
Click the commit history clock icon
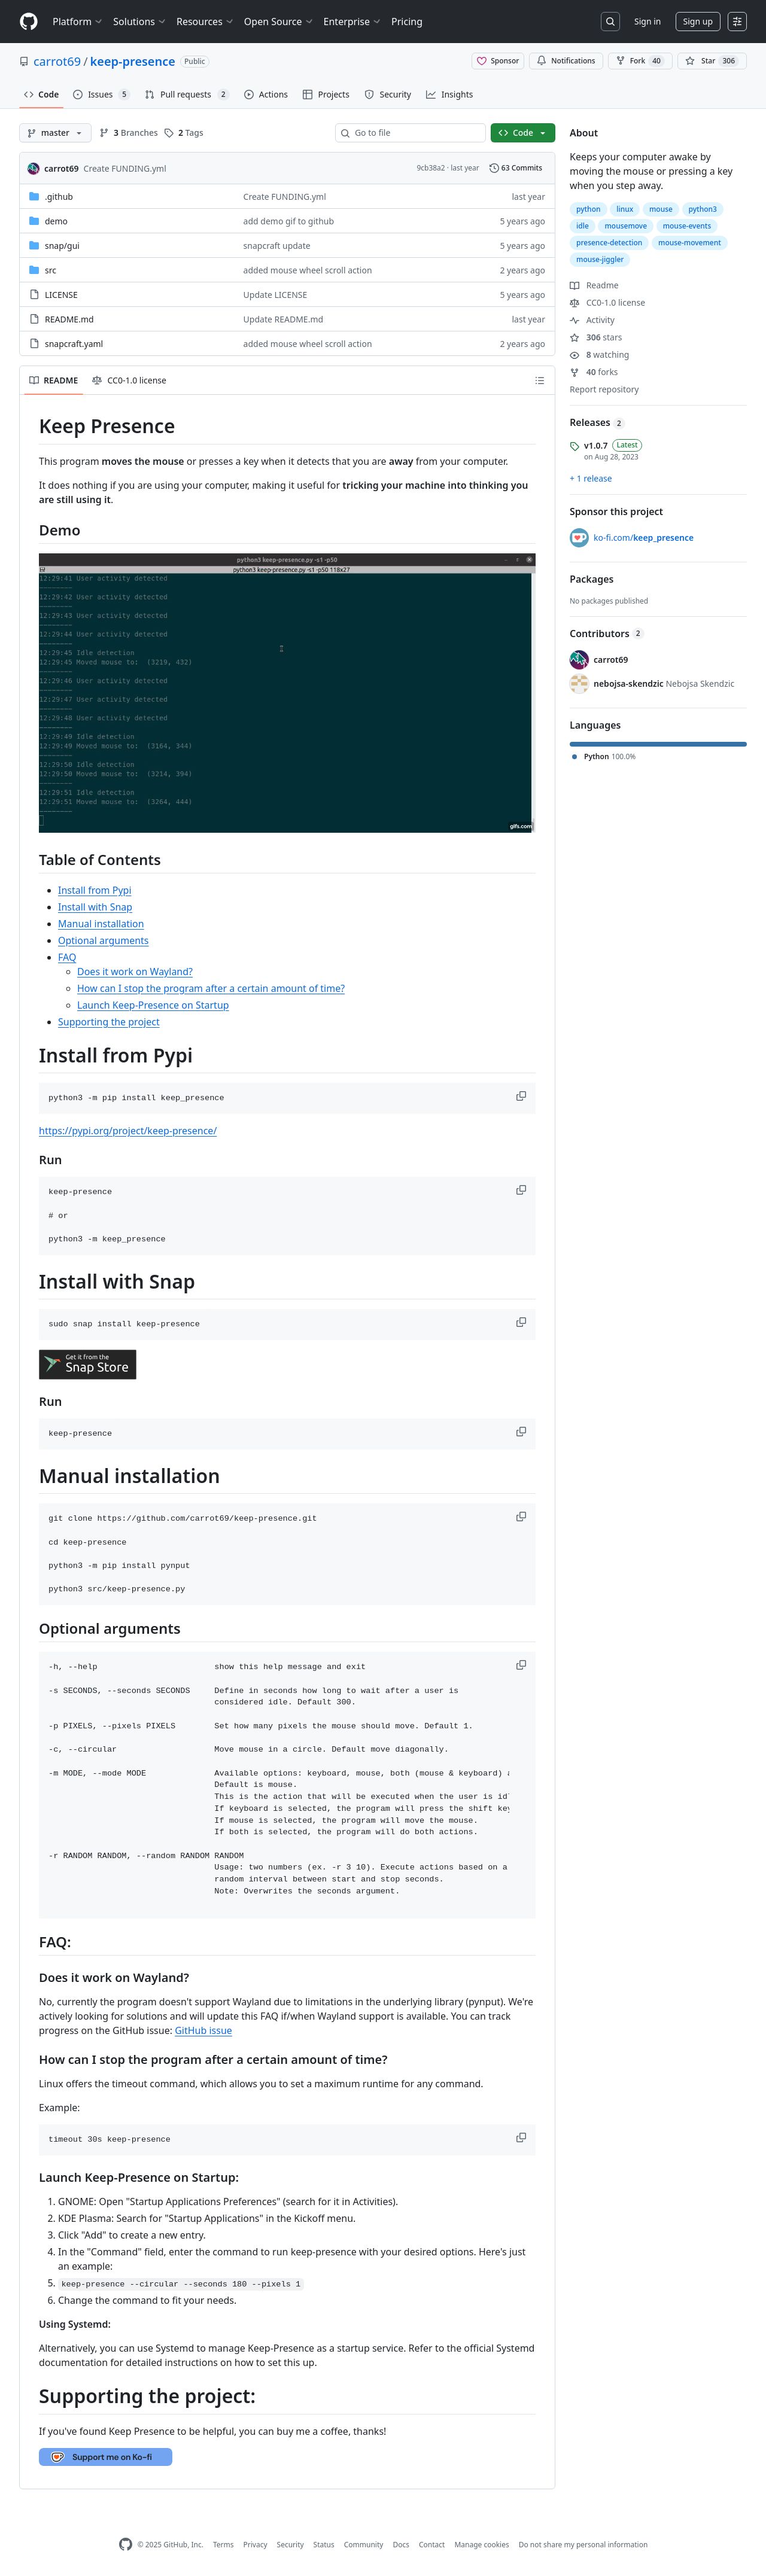coord(494,168)
